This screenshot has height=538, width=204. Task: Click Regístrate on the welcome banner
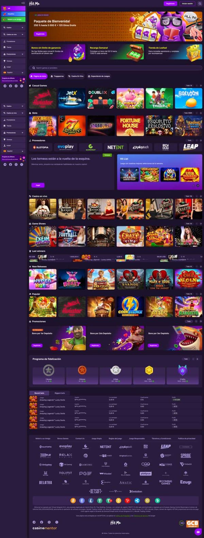point(40,34)
